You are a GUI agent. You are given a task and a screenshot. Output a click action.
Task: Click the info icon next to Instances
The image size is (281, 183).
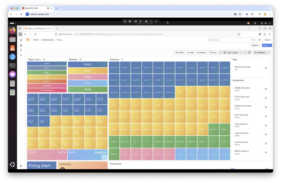pos(122,59)
